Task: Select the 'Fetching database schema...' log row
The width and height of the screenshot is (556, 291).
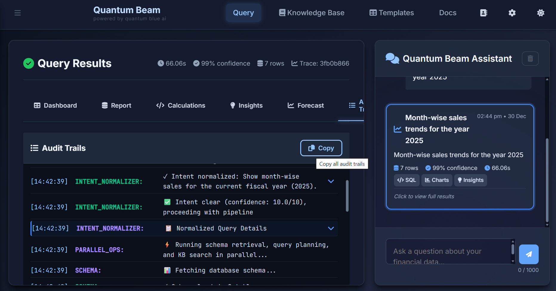Action: click(184, 270)
